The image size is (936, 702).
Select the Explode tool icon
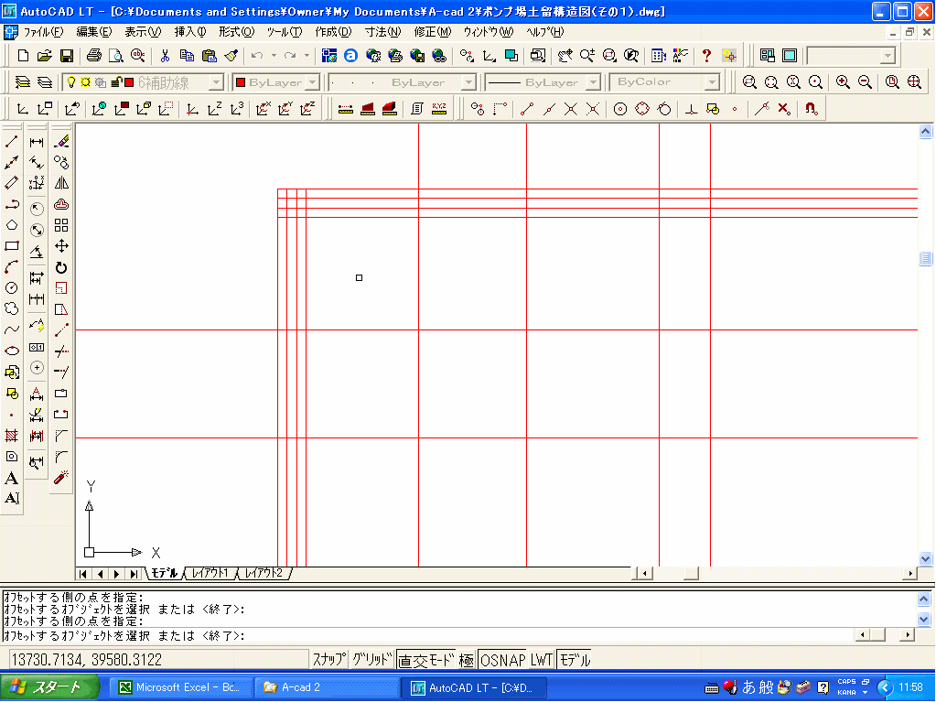pyautogui.click(x=61, y=477)
